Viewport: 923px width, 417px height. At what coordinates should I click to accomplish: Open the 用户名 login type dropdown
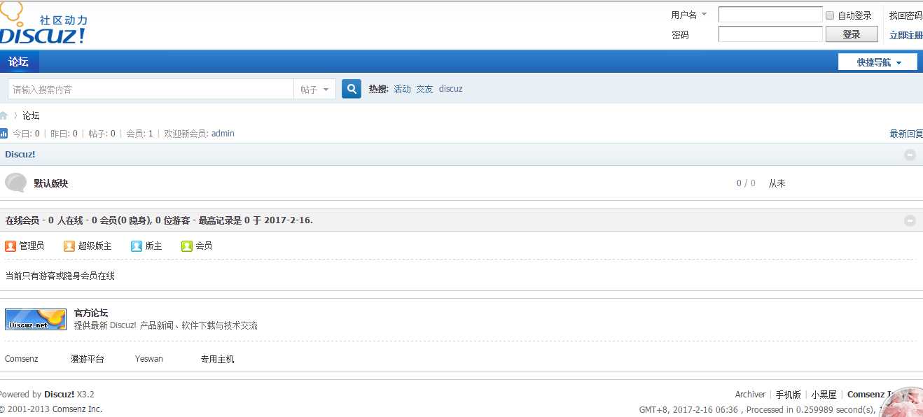click(x=690, y=15)
